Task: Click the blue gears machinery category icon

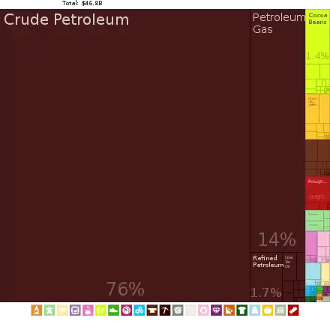Action: (x=139, y=310)
